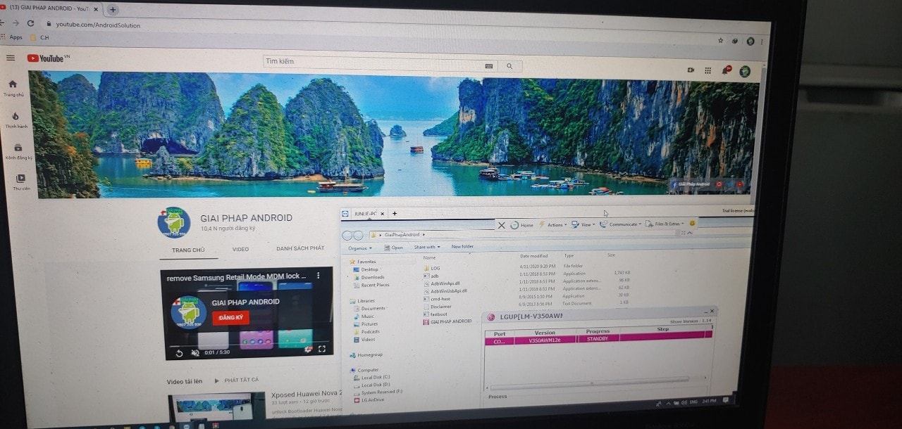Select Homegroup in navigation pane
Image resolution: width=902 pixels, height=429 pixels.
tap(368, 355)
